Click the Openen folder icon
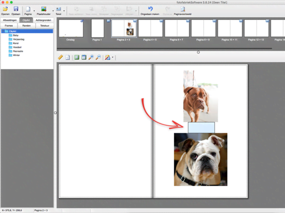The image size is (285, 213). 5,9
